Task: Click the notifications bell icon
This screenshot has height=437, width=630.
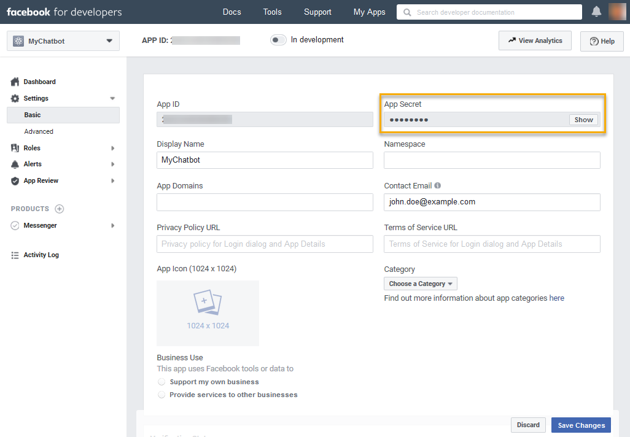Action: pos(596,12)
